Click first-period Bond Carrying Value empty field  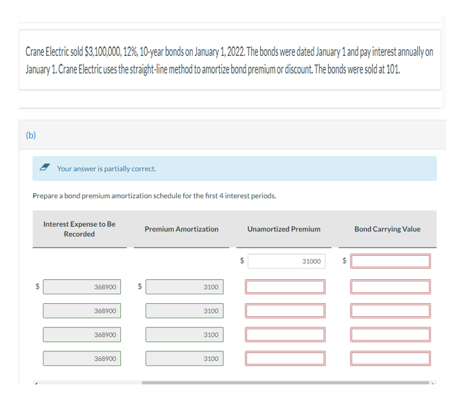[x=391, y=287]
